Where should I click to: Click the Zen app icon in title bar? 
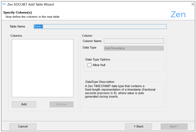click(4, 4)
